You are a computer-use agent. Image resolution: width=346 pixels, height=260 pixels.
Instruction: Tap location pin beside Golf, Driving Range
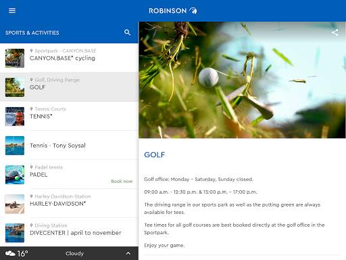click(31, 80)
